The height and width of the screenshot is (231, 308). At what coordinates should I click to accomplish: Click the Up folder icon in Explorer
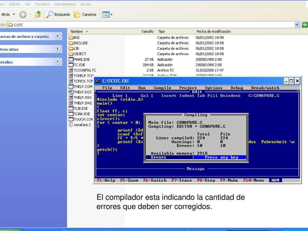pyautogui.click(x=38, y=14)
